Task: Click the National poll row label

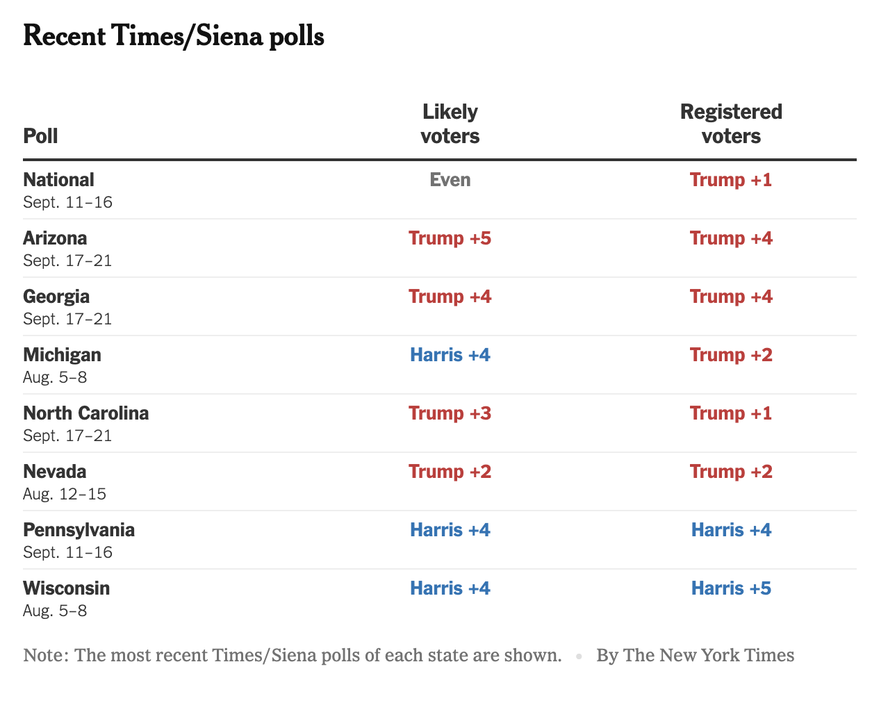Action: [58, 180]
